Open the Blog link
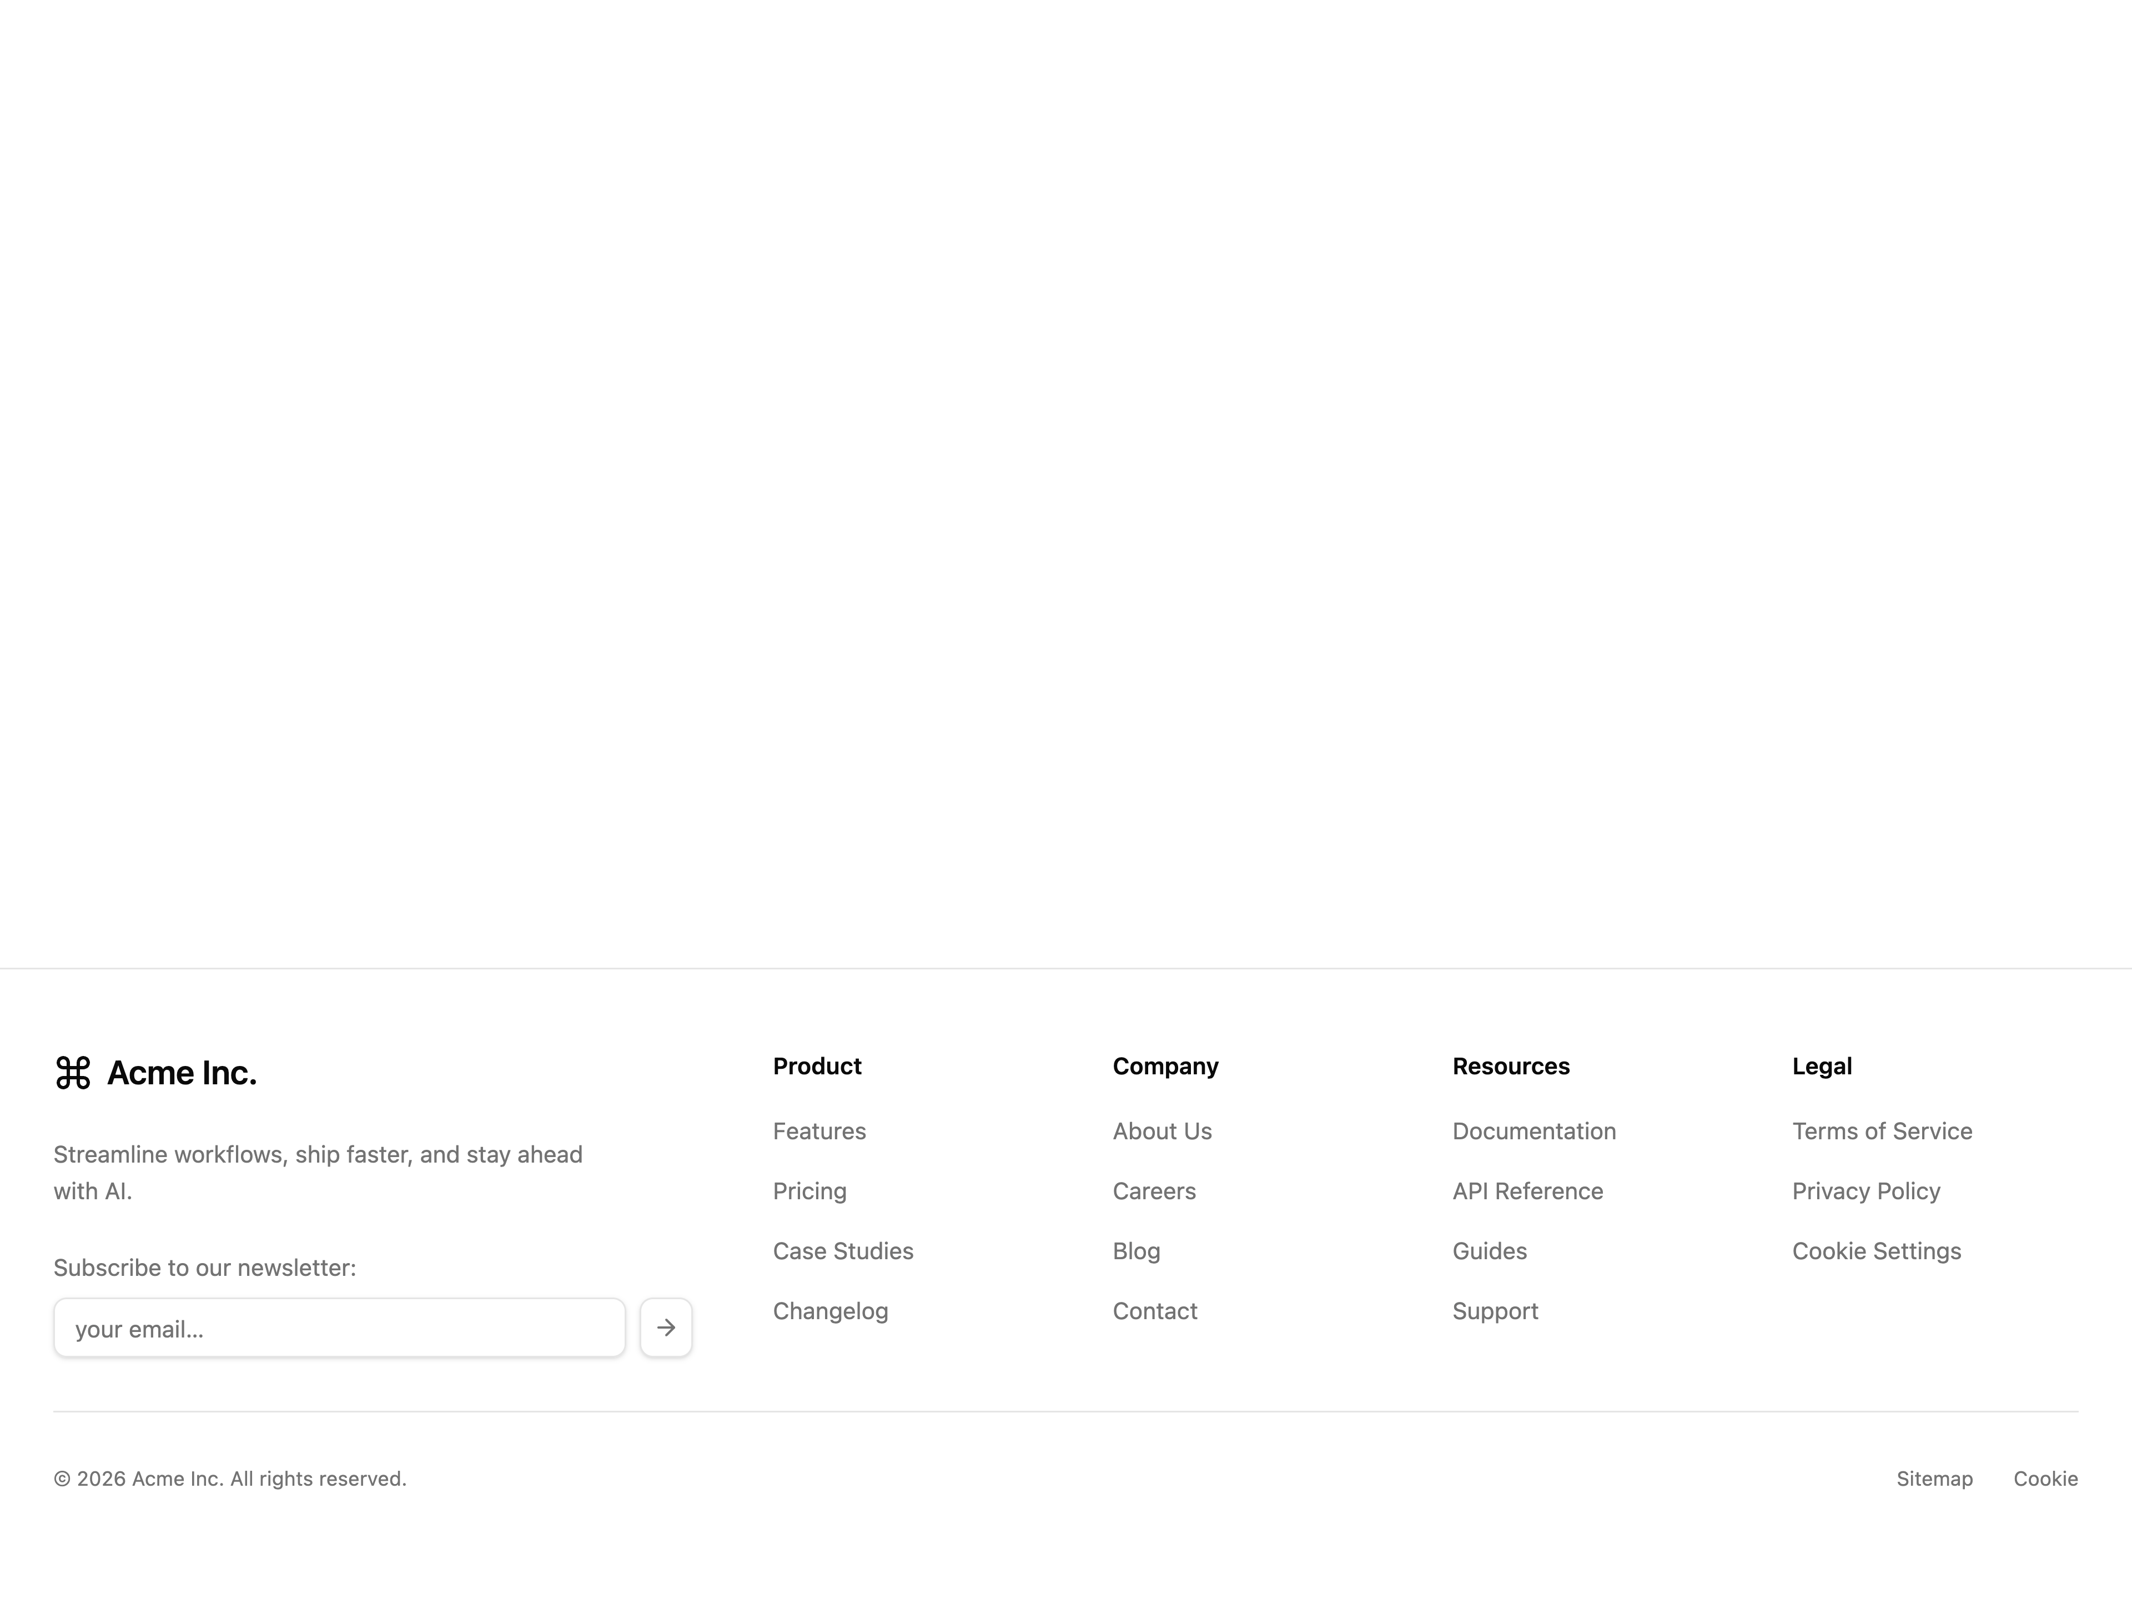Screen dimensions: 2132x1599 coord(1137,1251)
